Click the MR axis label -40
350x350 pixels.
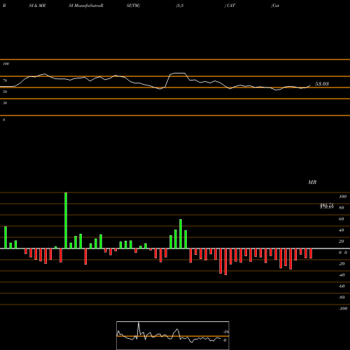click(x=342, y=275)
